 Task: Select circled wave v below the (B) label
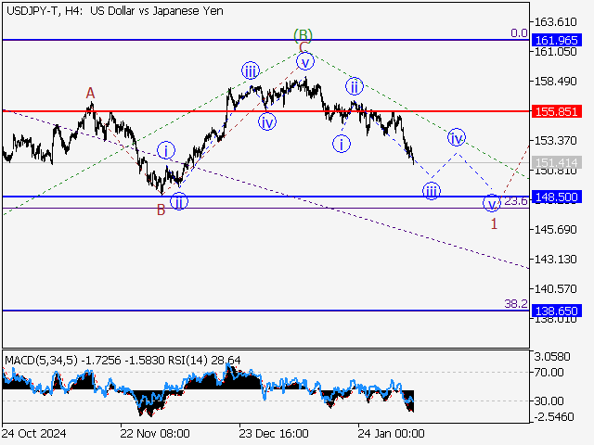[x=303, y=61]
